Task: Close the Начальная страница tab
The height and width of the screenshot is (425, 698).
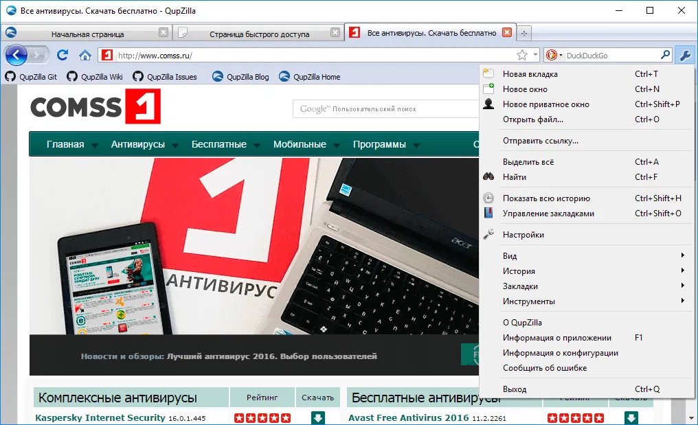Action: 164,32
